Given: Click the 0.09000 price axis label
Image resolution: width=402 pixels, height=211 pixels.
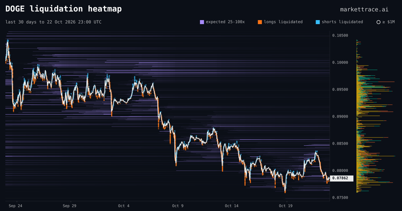Looking at the screenshot, I should pos(340,117).
